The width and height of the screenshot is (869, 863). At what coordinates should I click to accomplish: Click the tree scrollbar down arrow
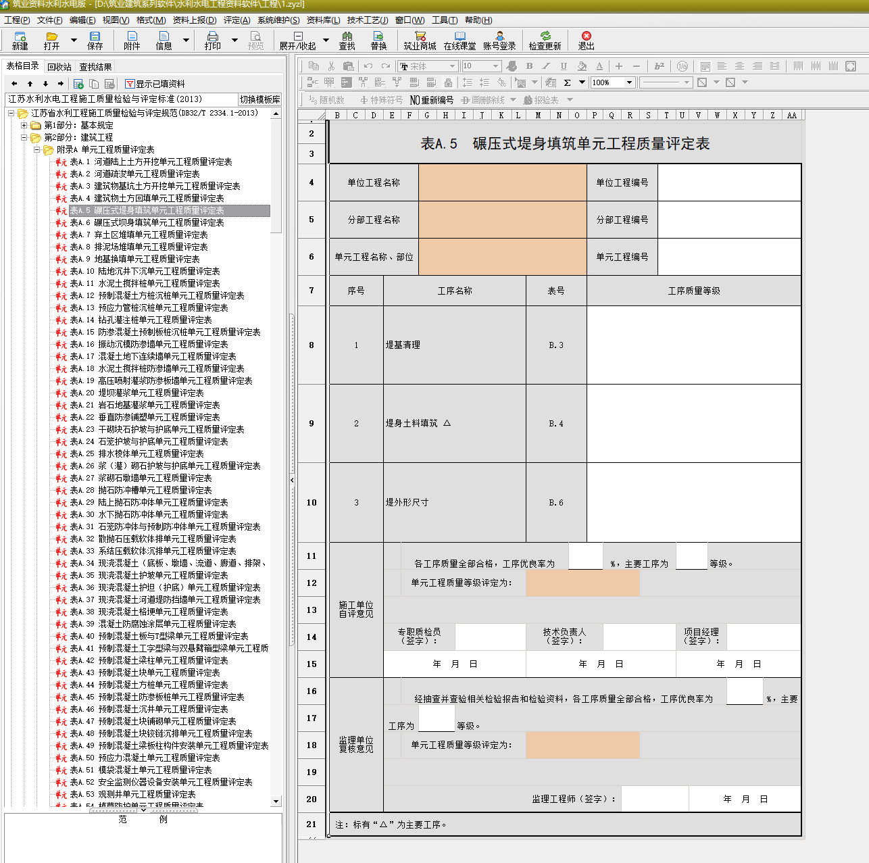pyautogui.click(x=276, y=802)
